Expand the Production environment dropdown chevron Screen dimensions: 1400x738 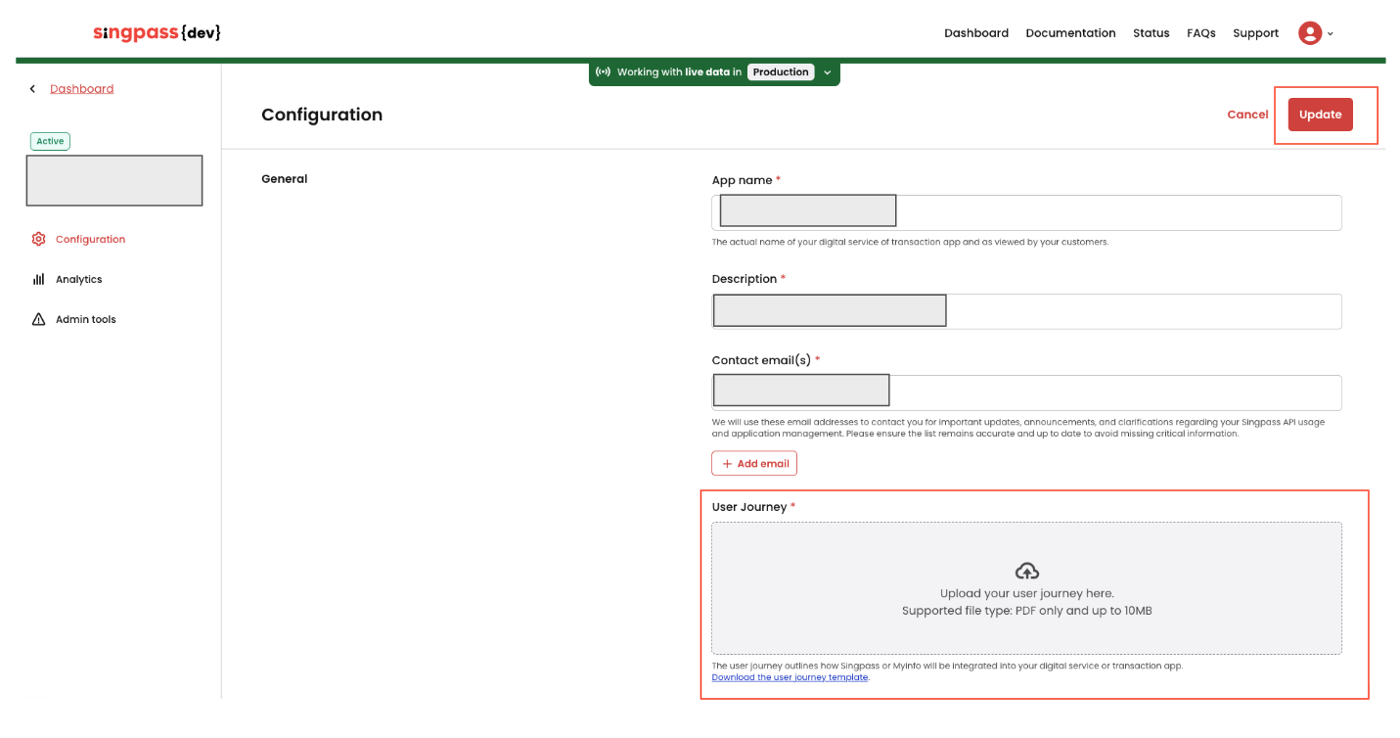[827, 72]
